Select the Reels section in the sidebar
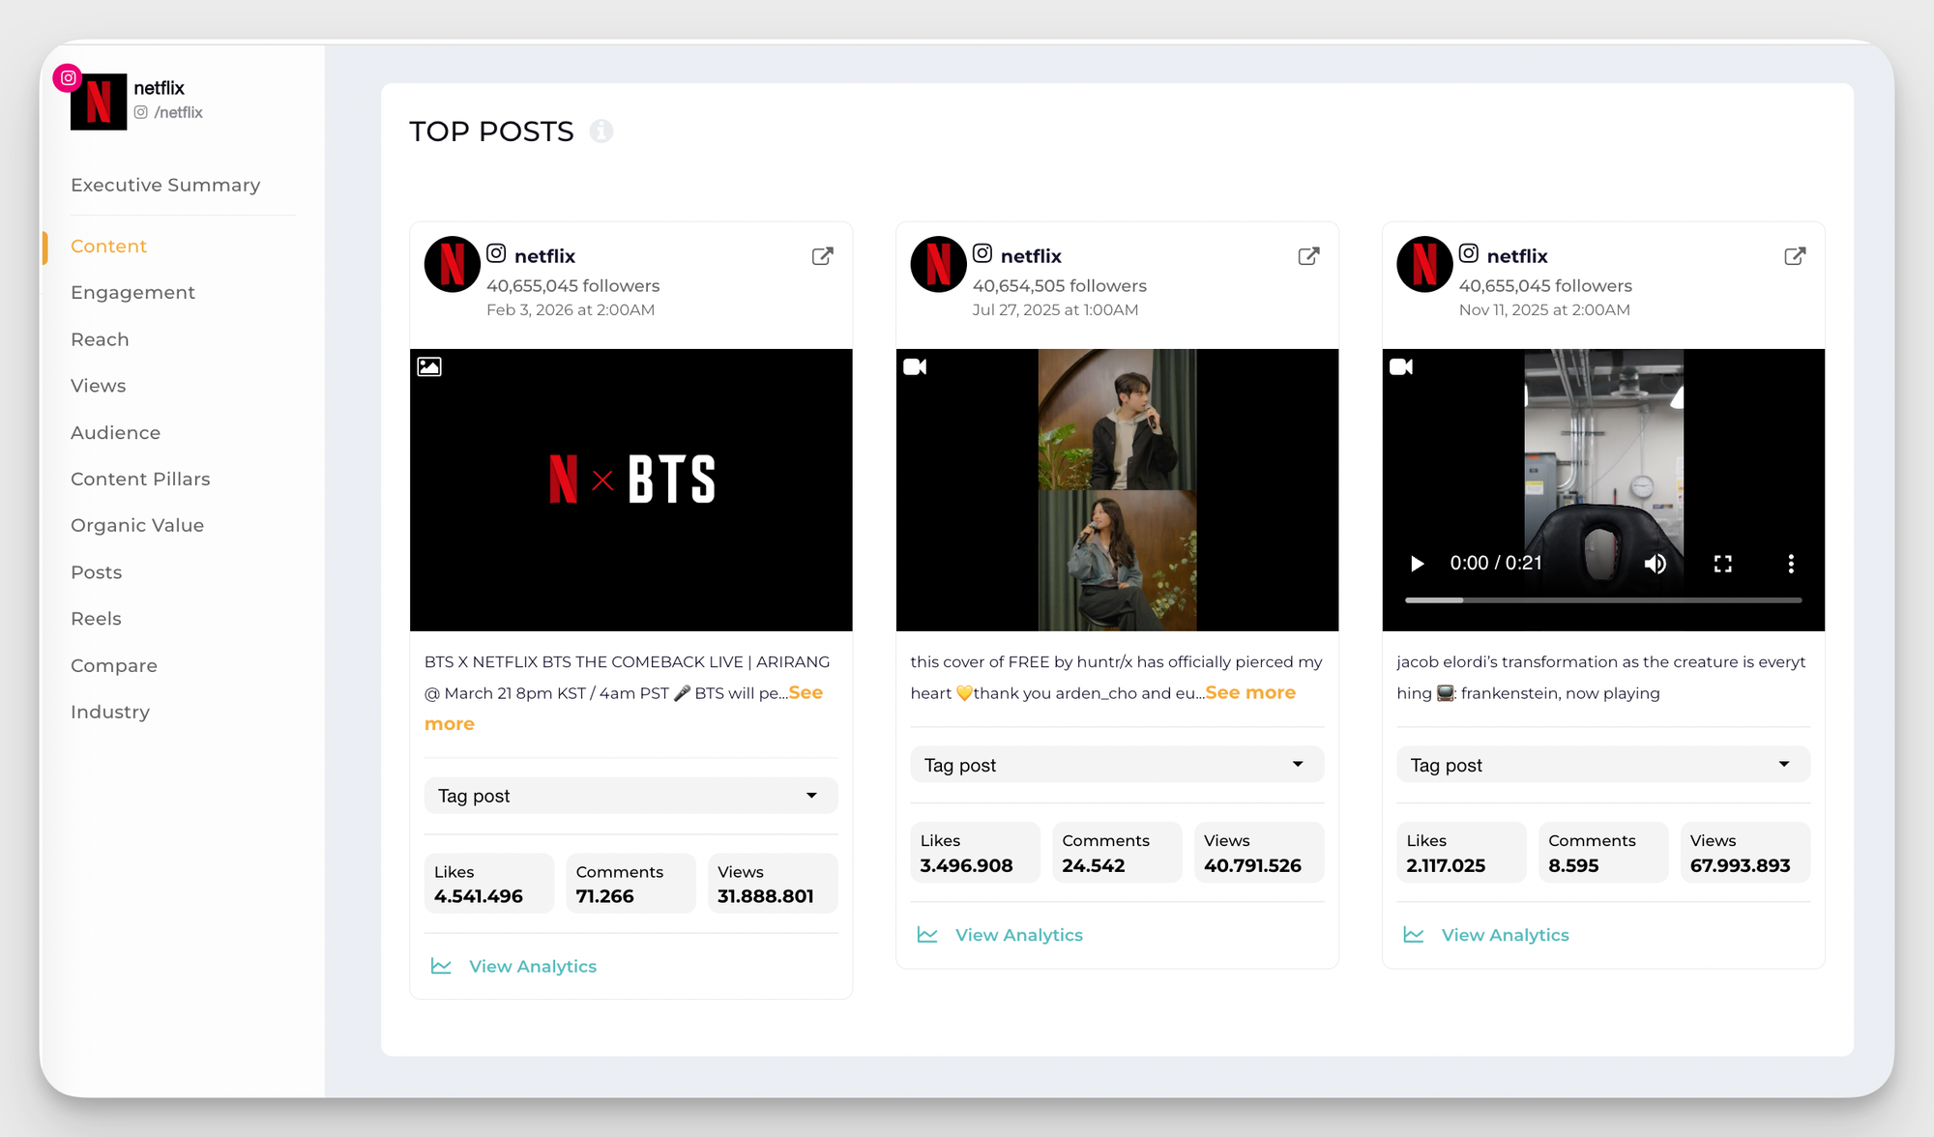This screenshot has width=1934, height=1137. (x=96, y=618)
